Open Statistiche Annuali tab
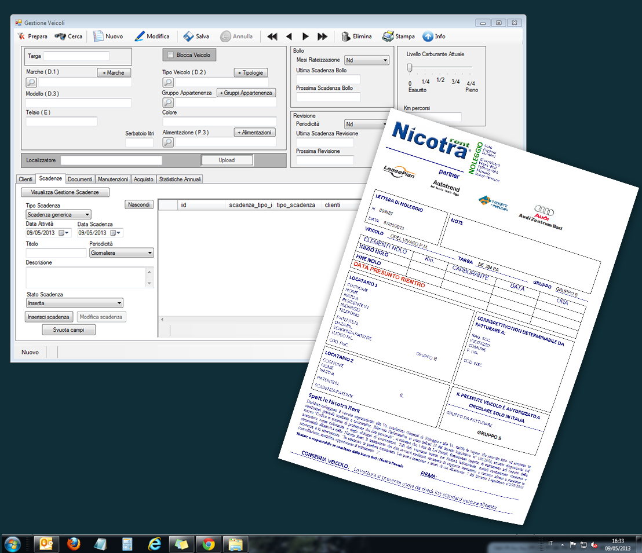Image resolution: width=642 pixels, height=553 pixels. pos(180,180)
